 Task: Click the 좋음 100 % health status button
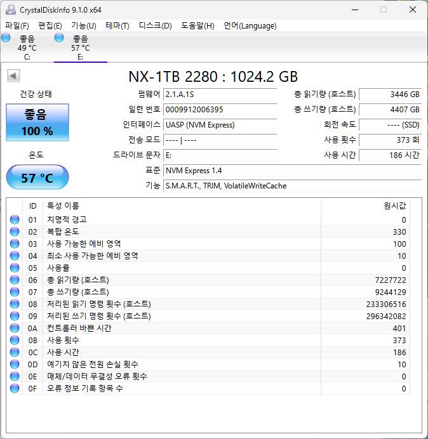coord(37,122)
